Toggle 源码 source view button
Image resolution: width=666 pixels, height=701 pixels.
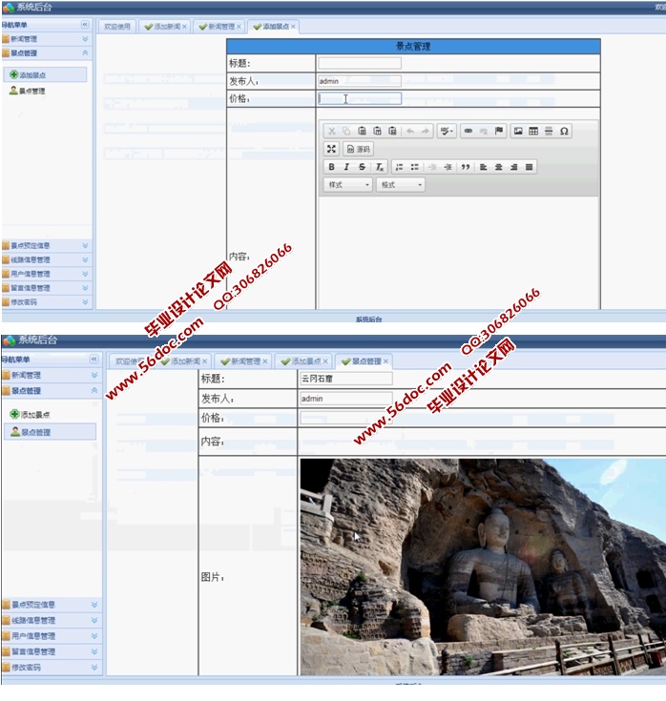point(358,149)
